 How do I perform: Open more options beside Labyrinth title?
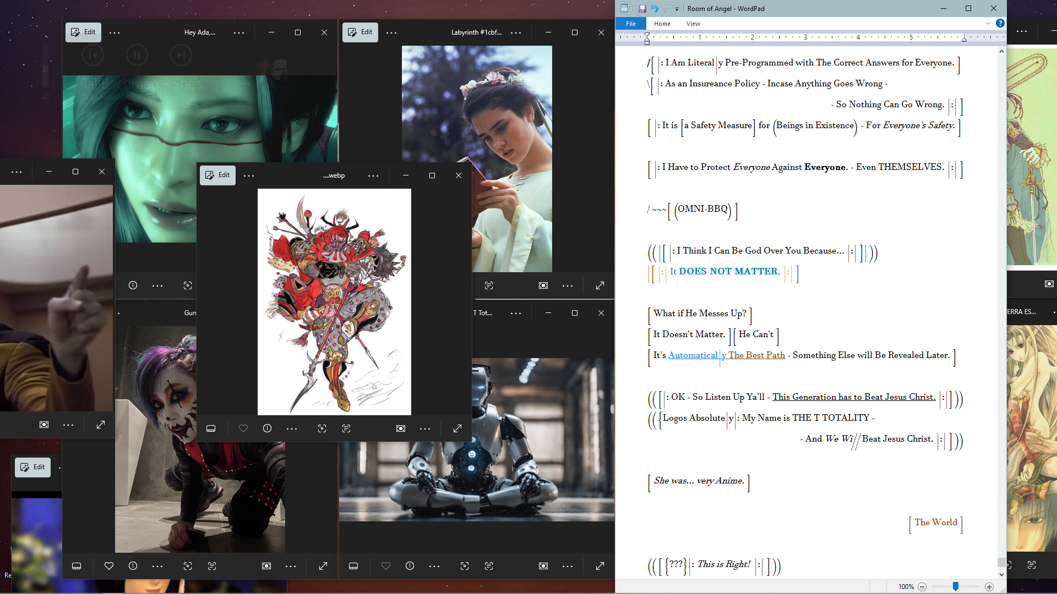(x=516, y=32)
